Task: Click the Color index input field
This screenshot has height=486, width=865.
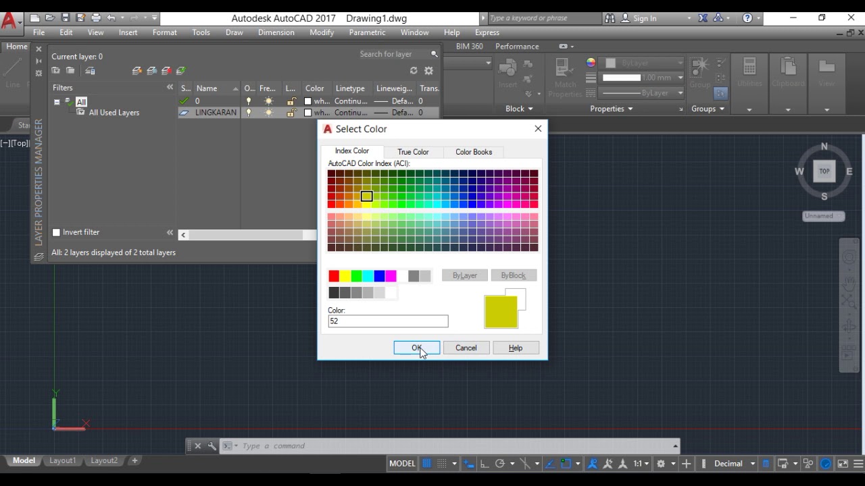Action: coord(388,321)
